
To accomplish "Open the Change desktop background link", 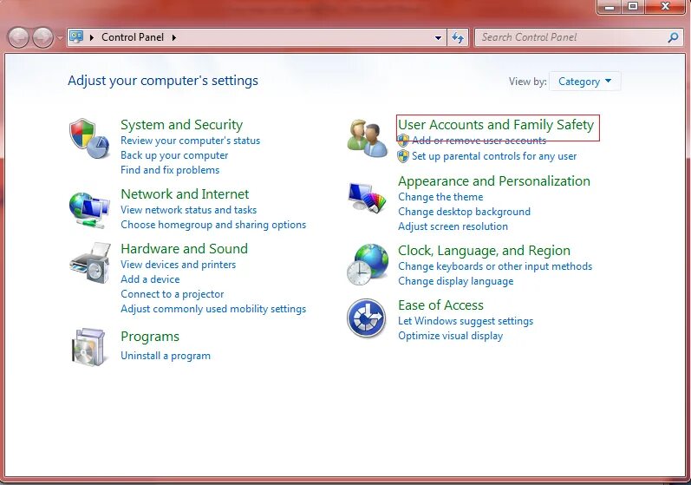I will (x=465, y=212).
